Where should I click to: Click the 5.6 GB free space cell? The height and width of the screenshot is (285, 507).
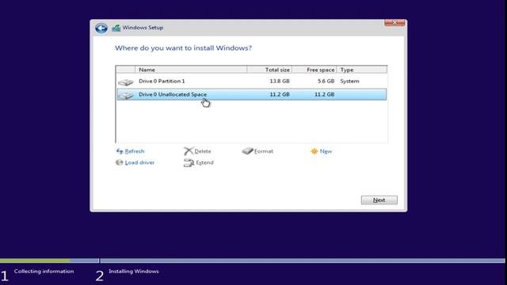[326, 82]
